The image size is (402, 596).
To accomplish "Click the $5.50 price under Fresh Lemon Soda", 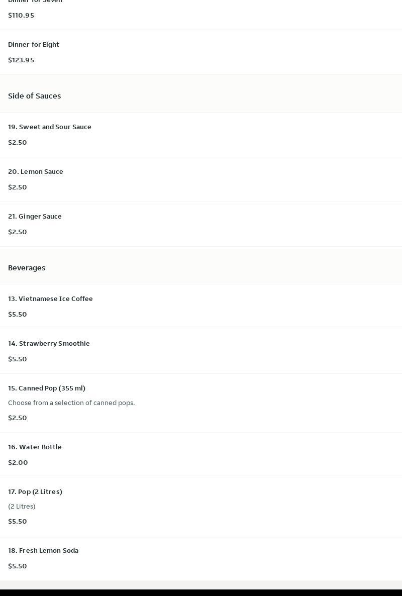I will point(18,566).
